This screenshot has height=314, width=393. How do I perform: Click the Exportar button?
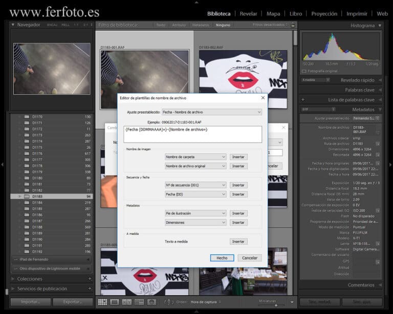[73, 302]
